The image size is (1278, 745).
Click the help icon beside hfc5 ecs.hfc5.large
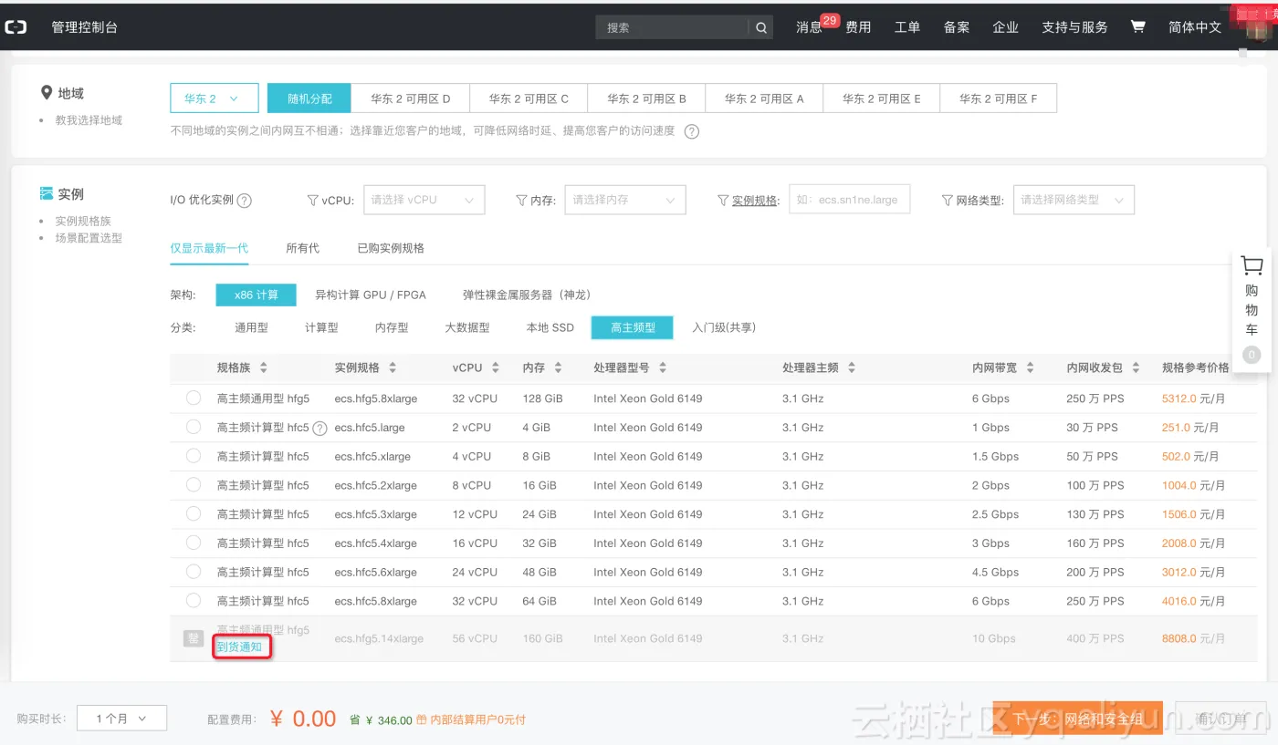pyautogui.click(x=319, y=428)
